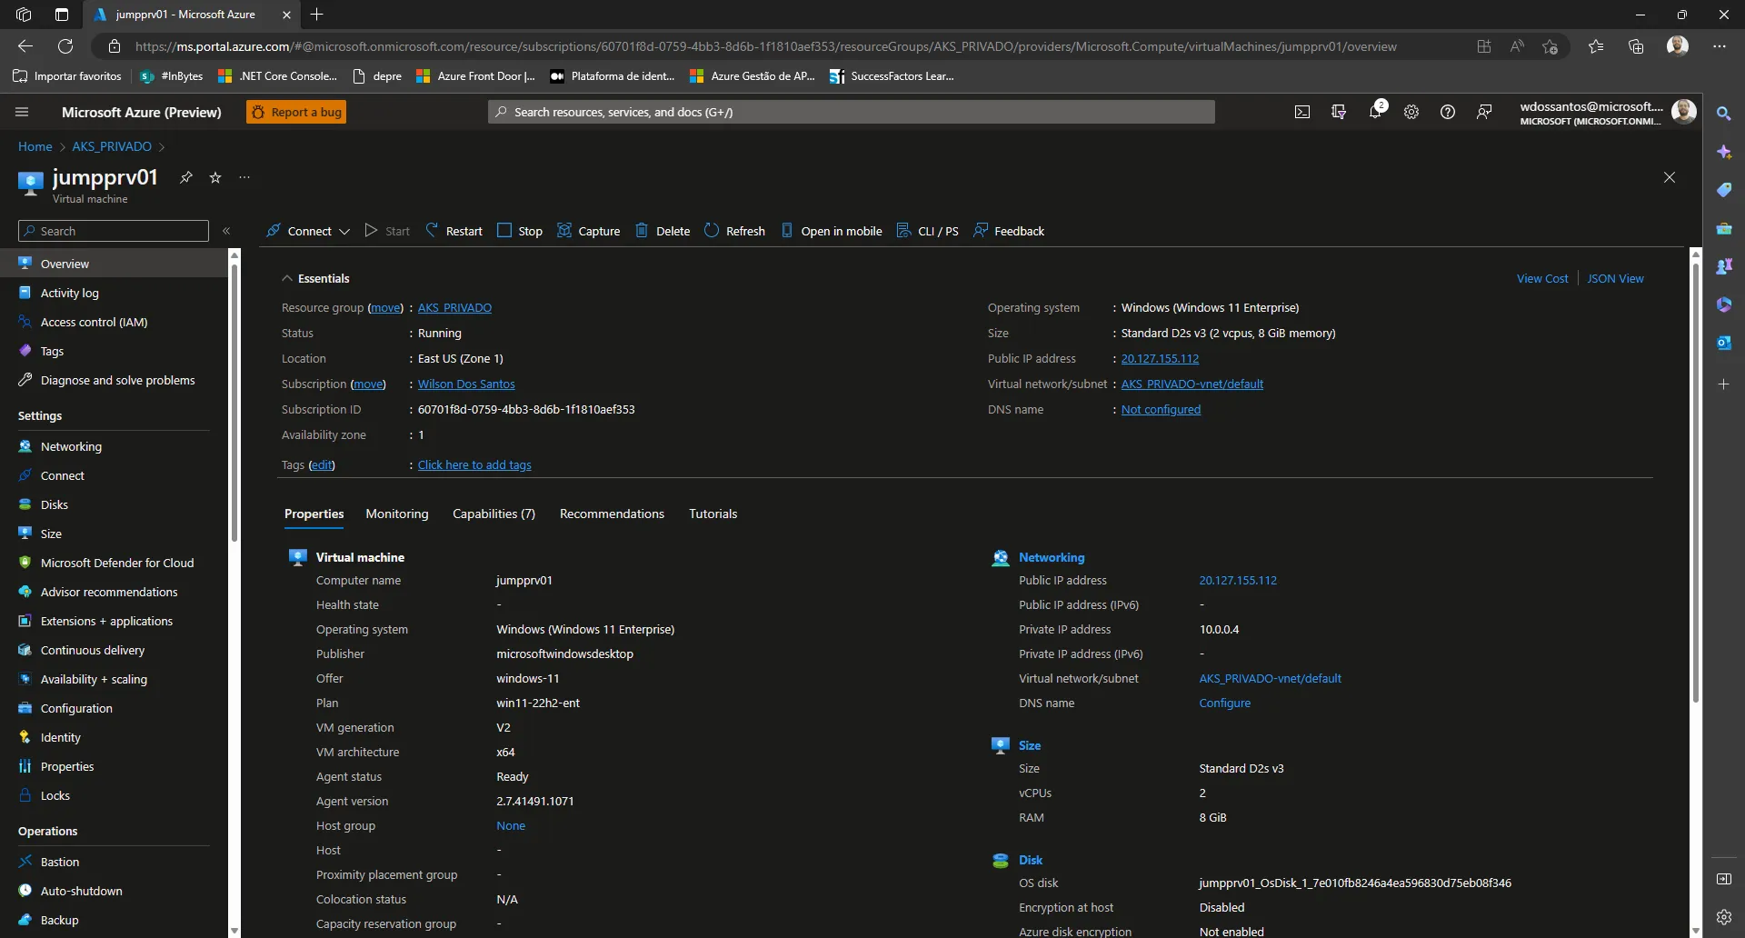Click here to add tags link
The height and width of the screenshot is (938, 1745).
click(474, 465)
